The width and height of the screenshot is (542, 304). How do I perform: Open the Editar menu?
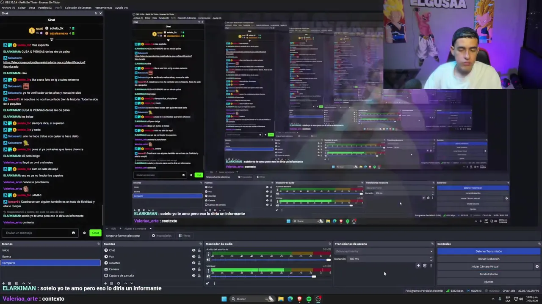(x=22, y=8)
